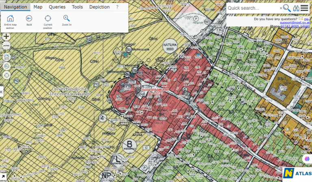Click into the Quick search input field
Viewport: 312px width, 182px height.
(252, 8)
